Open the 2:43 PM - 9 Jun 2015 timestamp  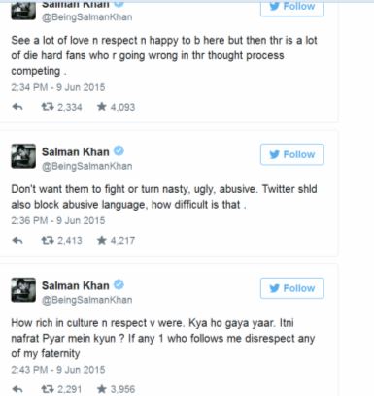tap(58, 370)
